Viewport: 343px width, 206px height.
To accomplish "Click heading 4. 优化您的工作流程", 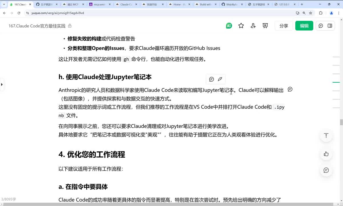I will click(92, 155).
